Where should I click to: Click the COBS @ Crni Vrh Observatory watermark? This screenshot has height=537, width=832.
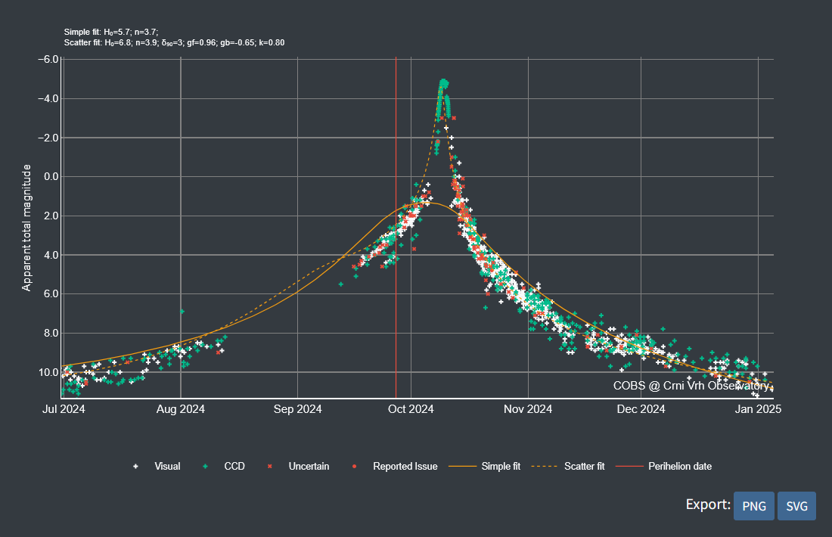tap(691, 386)
